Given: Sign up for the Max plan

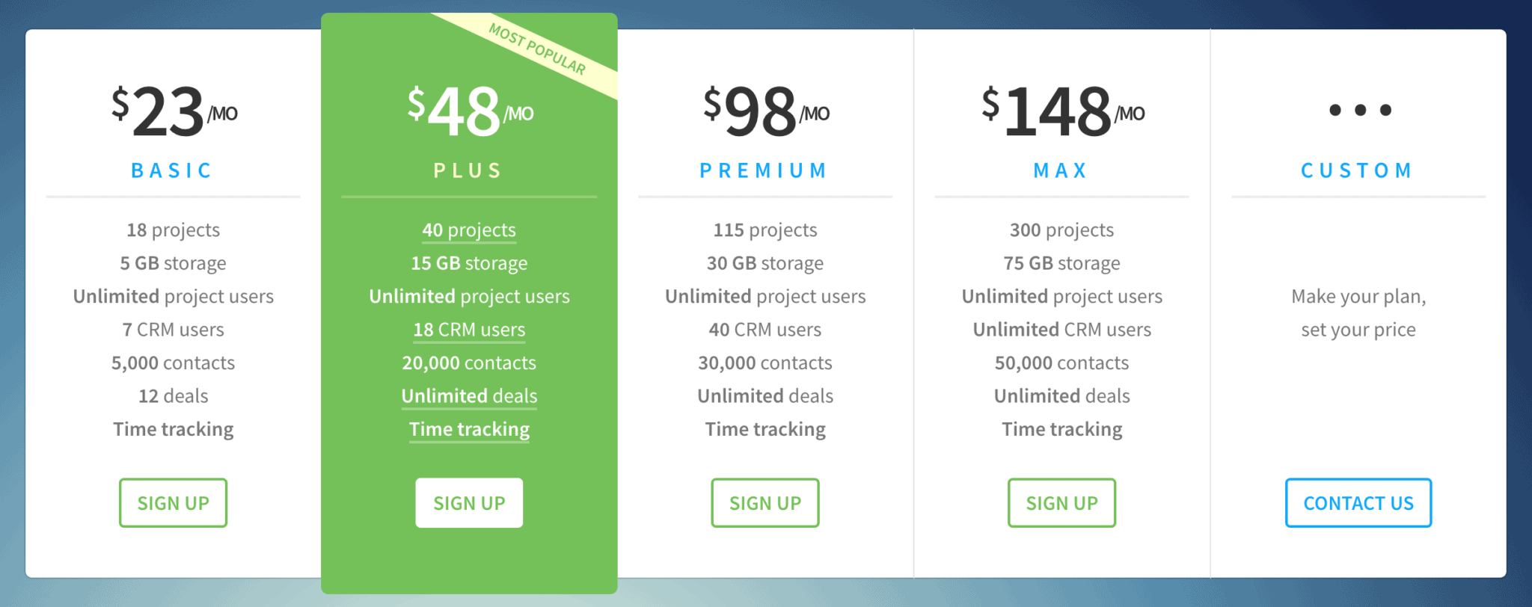Looking at the screenshot, I should click(1061, 503).
